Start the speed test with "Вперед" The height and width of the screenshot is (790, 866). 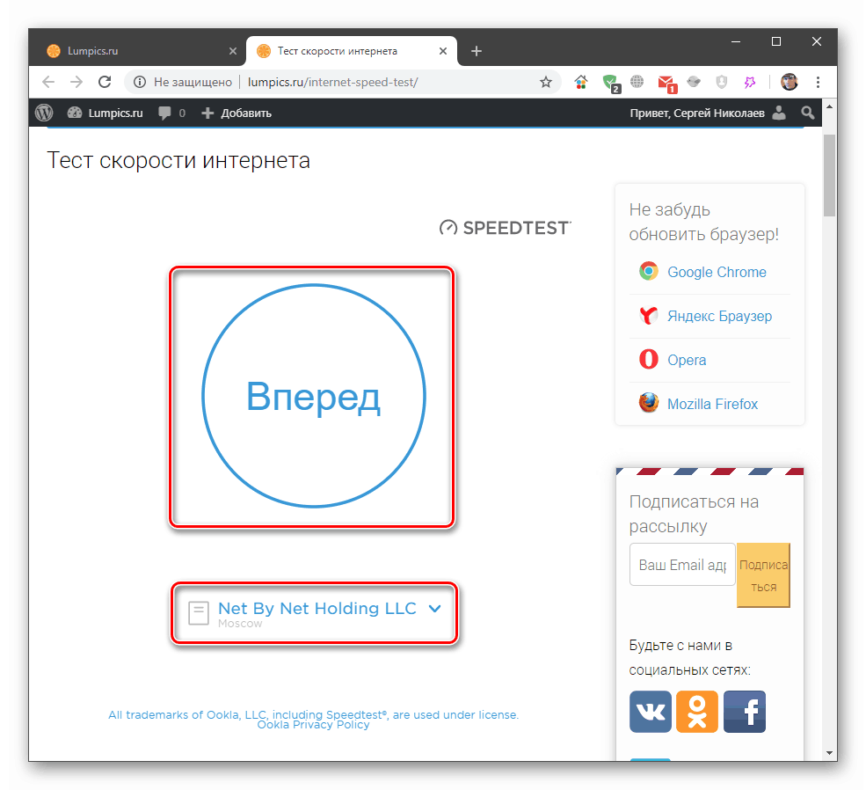click(314, 396)
